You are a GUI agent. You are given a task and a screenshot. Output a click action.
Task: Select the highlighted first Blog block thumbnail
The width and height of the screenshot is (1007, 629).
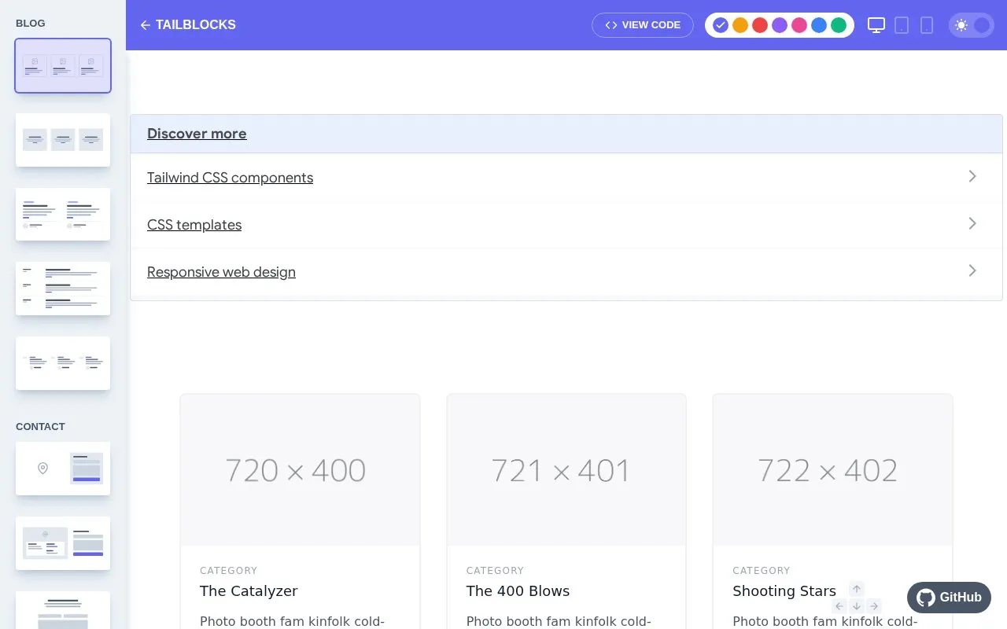click(63, 65)
